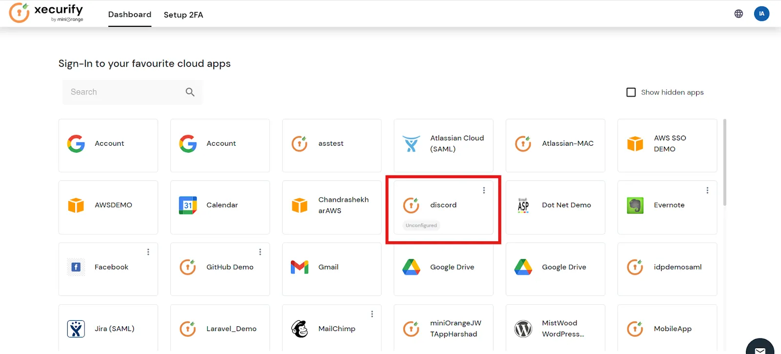The width and height of the screenshot is (781, 354).
Task: Click the Atlassian Cloud (SAML) logo
Action: coord(411,144)
